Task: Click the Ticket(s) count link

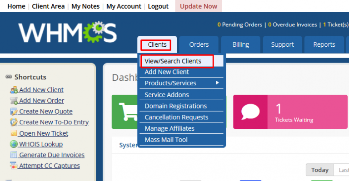Action: point(336,24)
